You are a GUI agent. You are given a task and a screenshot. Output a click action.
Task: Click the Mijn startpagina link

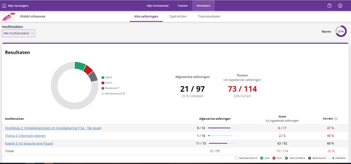[x=18, y=6]
